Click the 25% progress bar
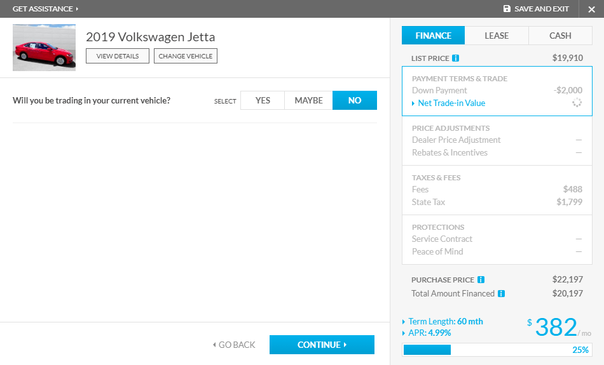This screenshot has width=604, height=365. click(497, 350)
